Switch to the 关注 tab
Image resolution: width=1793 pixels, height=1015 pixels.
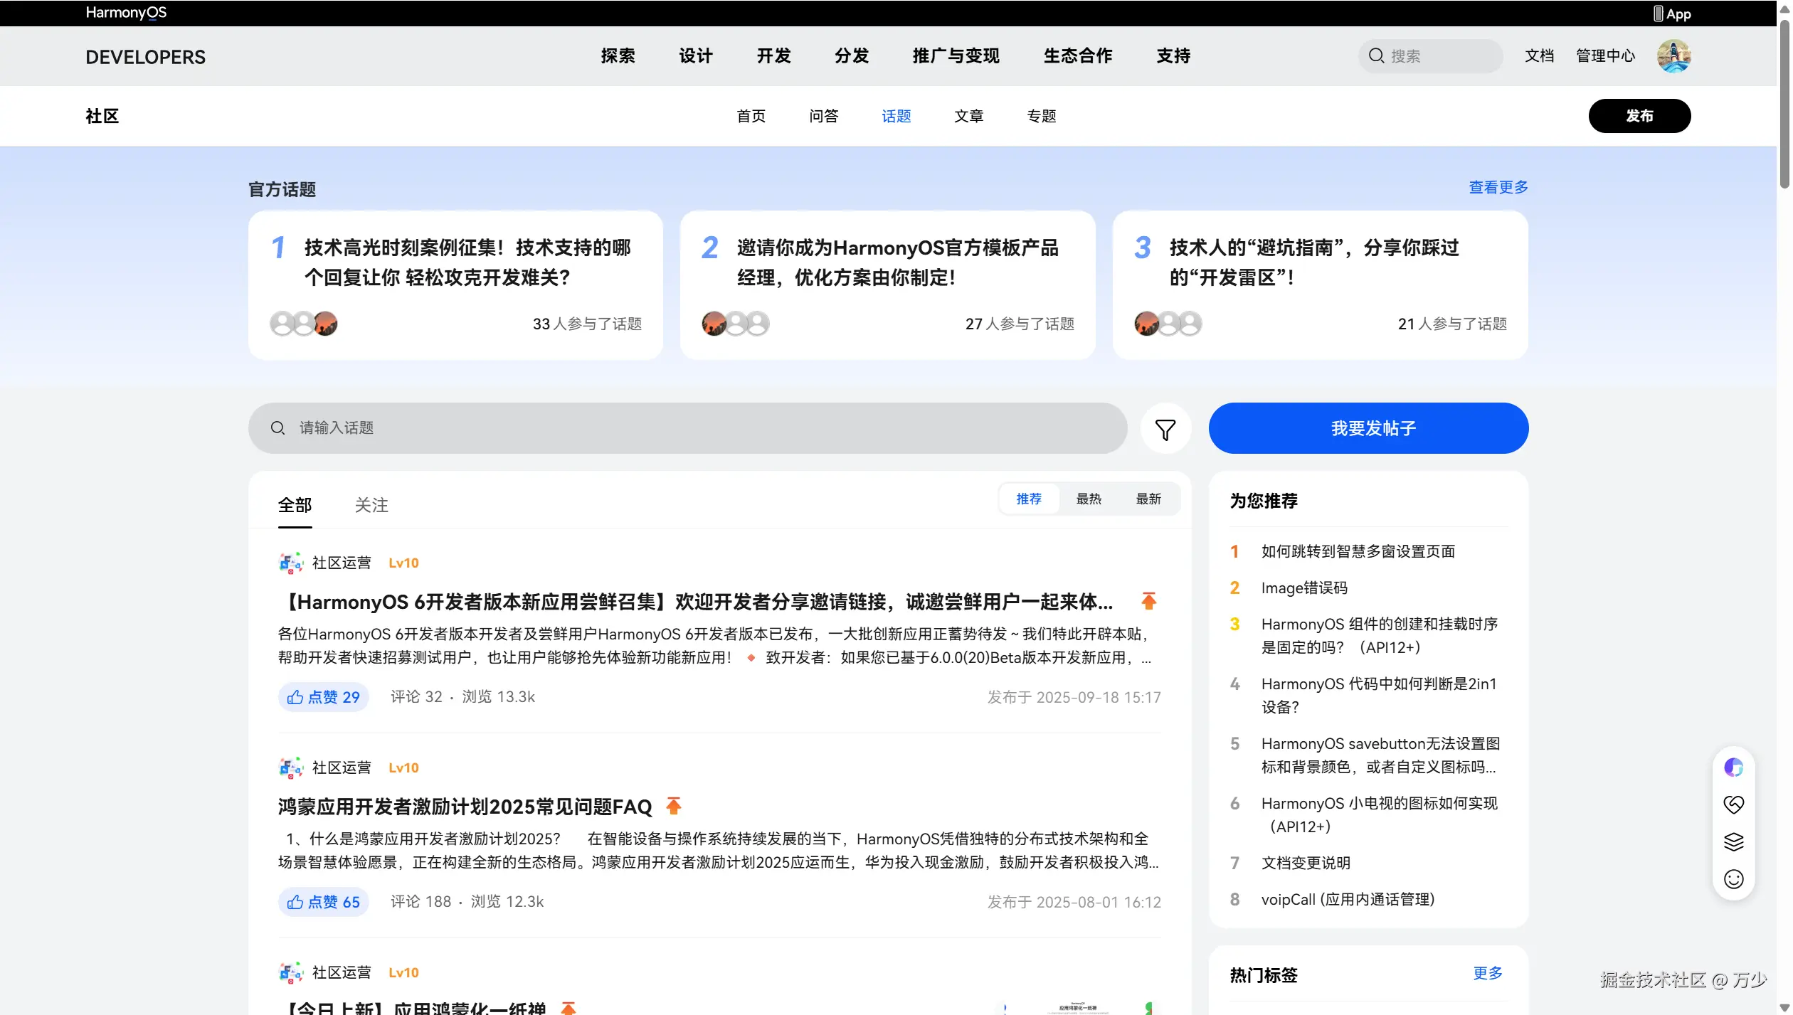[371, 505]
